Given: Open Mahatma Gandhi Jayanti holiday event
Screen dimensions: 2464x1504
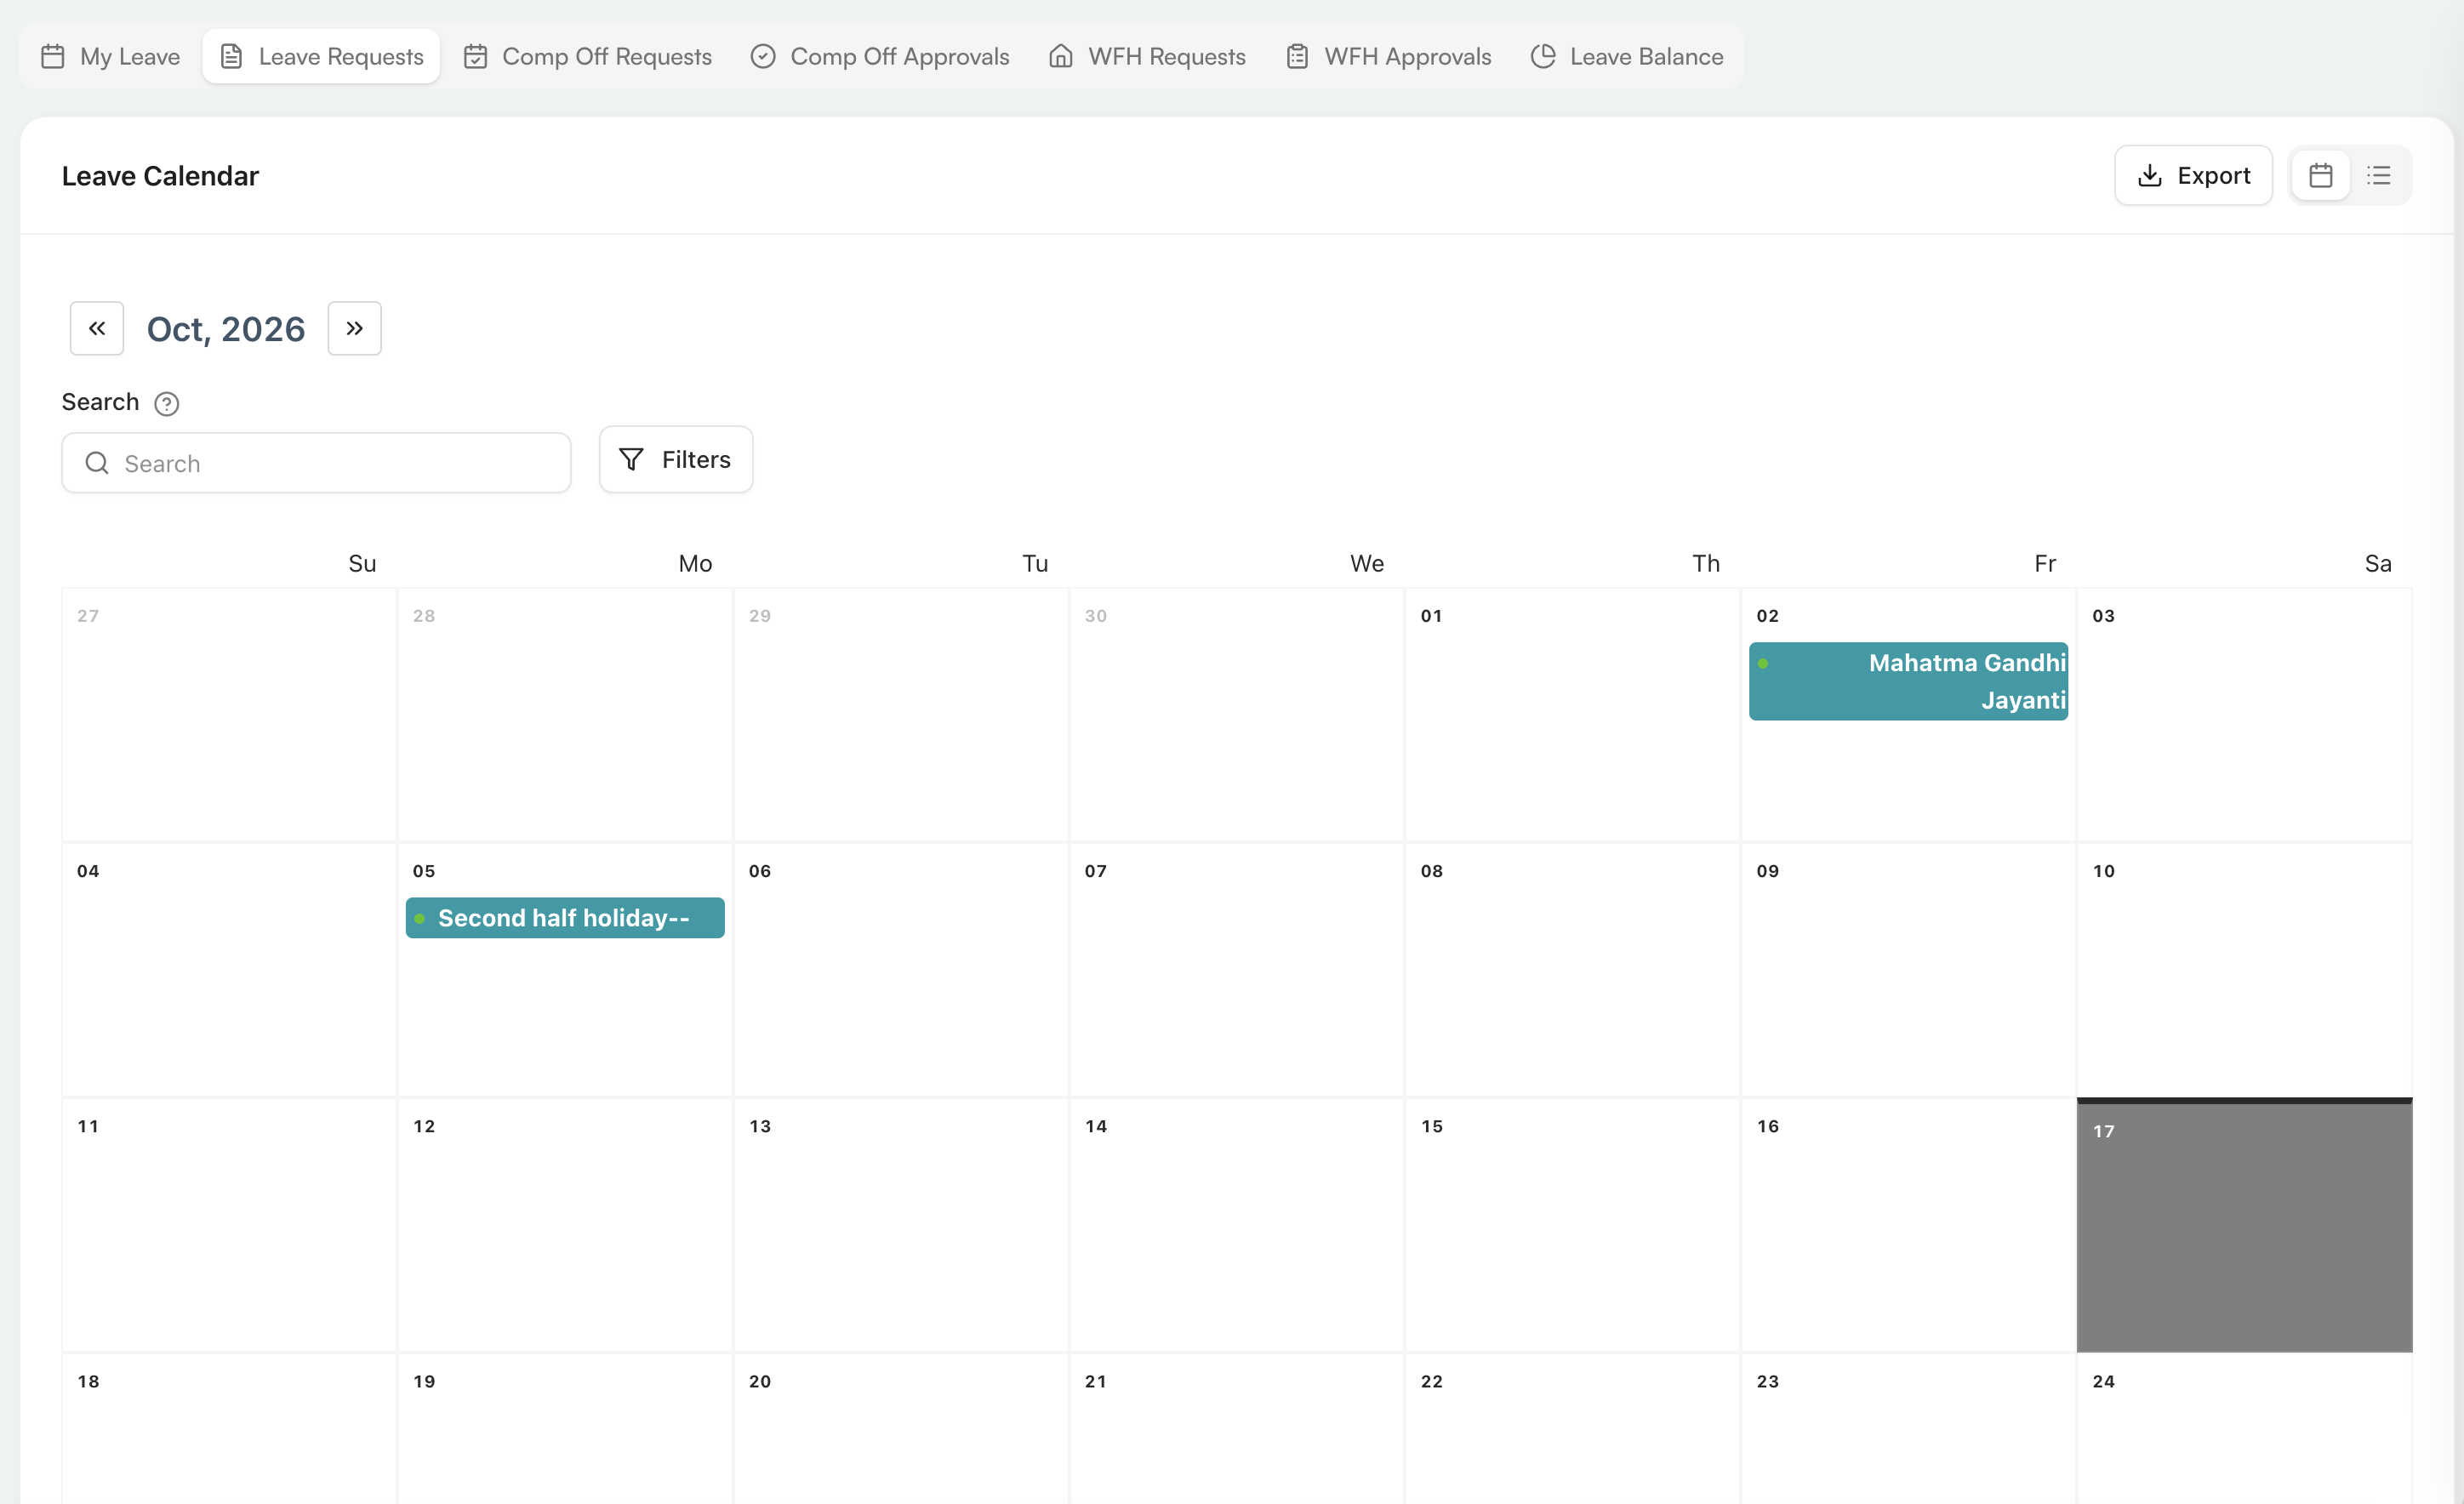Looking at the screenshot, I should [x=1908, y=681].
